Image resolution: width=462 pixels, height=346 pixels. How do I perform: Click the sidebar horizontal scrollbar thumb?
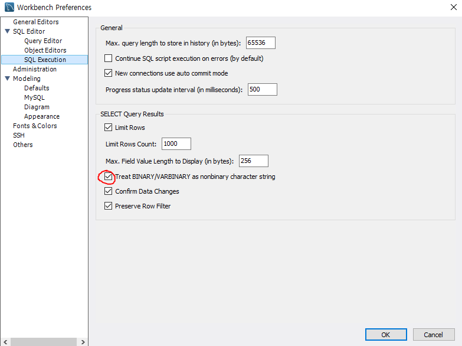tap(44, 342)
